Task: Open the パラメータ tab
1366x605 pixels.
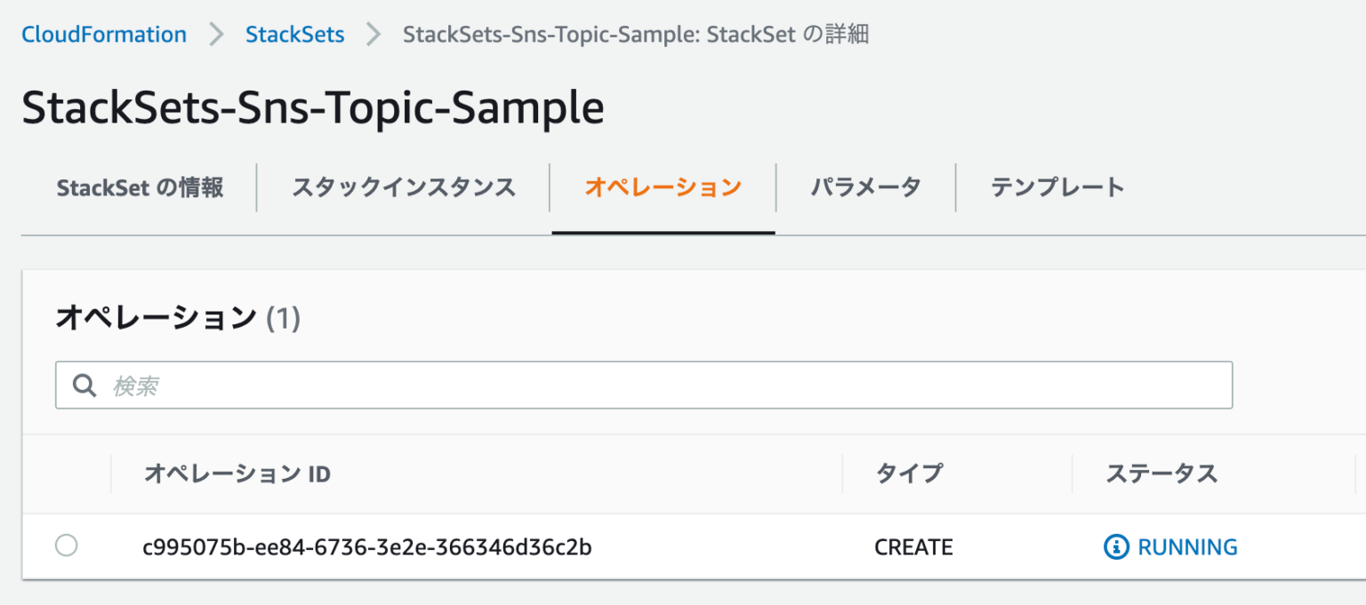Action: click(865, 187)
